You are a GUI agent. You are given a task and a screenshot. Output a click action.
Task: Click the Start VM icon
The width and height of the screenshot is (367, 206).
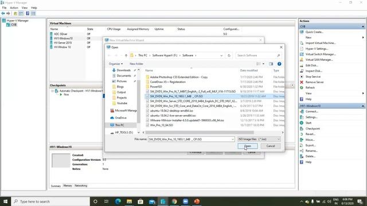(x=302, y=123)
